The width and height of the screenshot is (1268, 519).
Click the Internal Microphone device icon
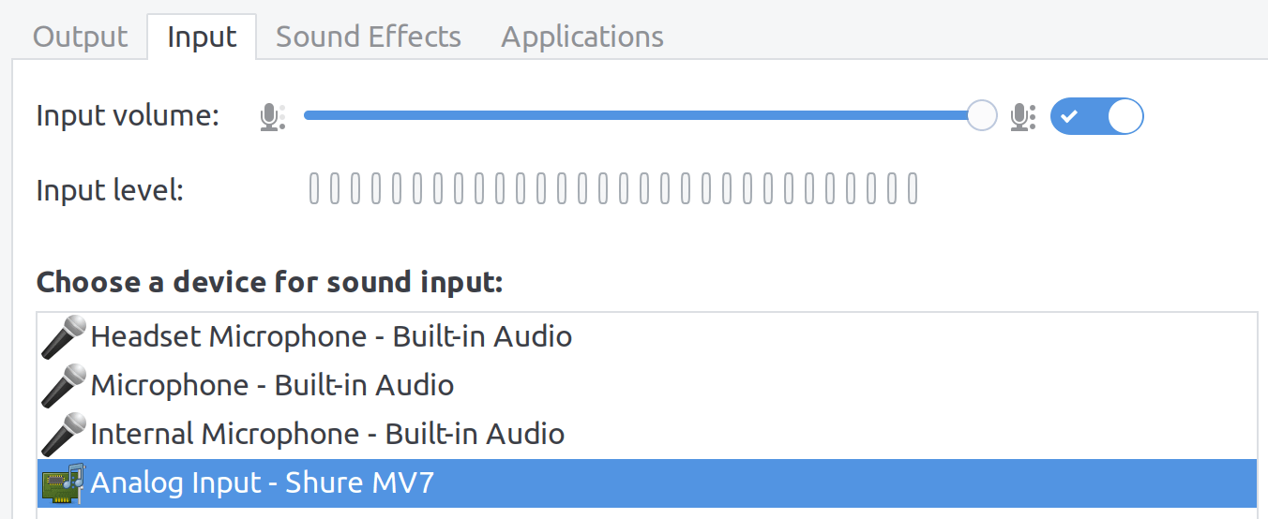(x=64, y=435)
